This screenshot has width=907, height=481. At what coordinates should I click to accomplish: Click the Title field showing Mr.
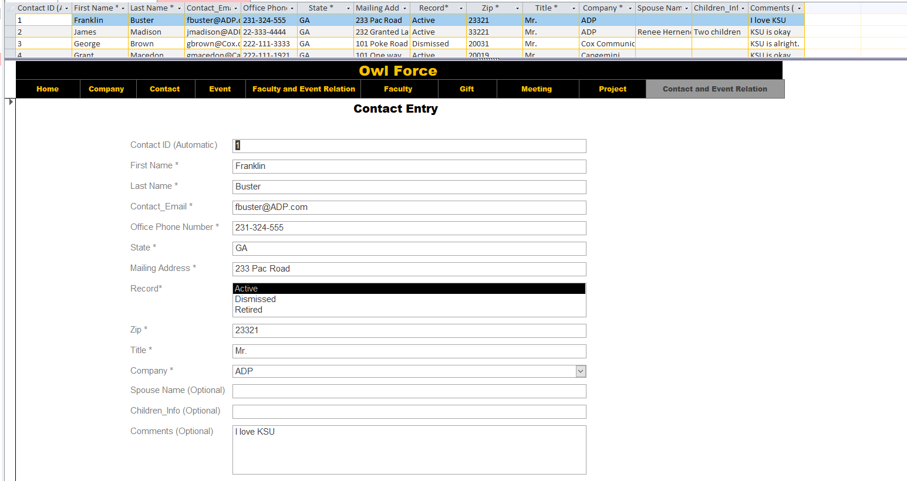point(409,351)
